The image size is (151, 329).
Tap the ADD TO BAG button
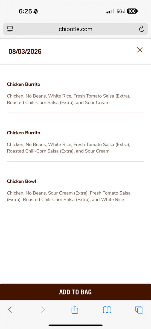[75, 292]
